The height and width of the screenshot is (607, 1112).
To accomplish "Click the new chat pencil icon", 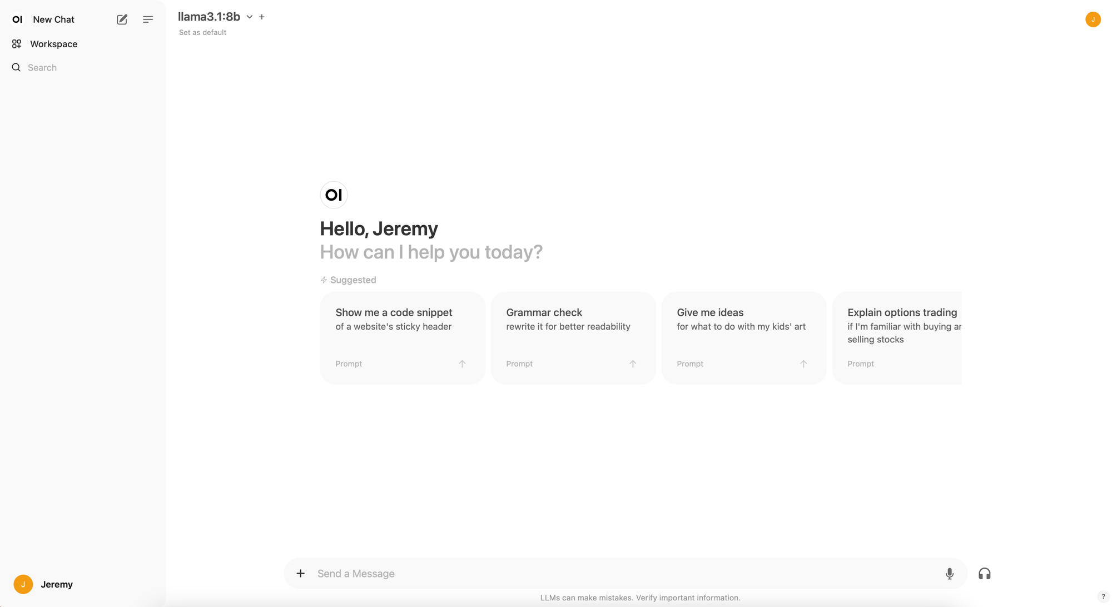I will (122, 19).
